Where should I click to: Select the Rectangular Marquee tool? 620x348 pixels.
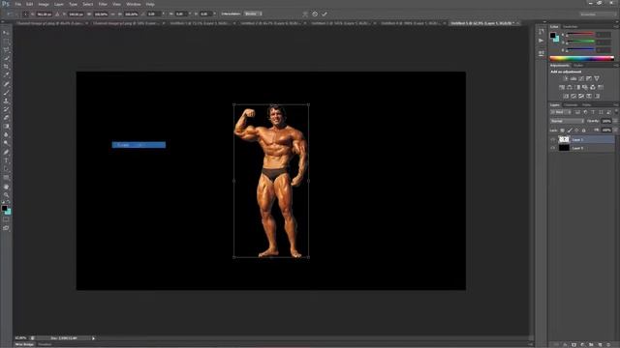[x=6, y=42]
